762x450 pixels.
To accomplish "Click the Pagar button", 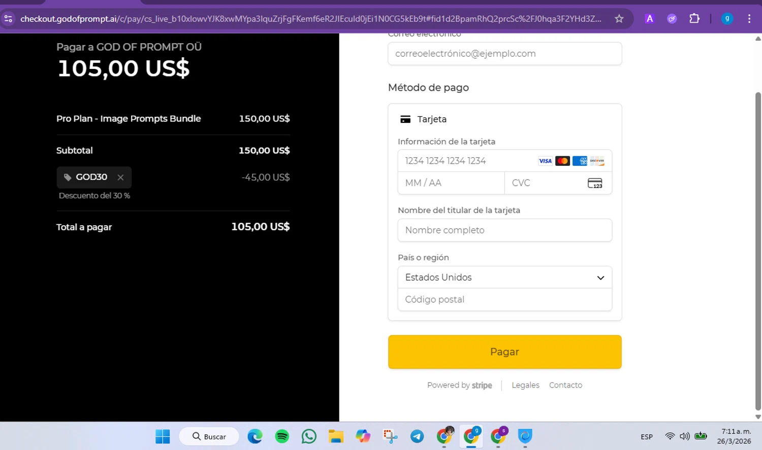I will coord(505,352).
